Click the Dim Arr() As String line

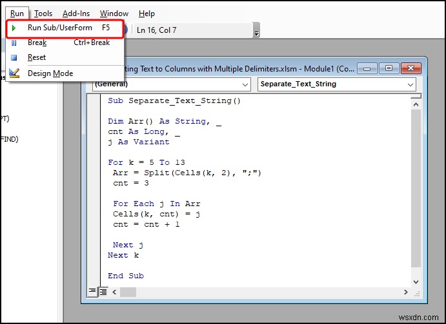pos(165,122)
